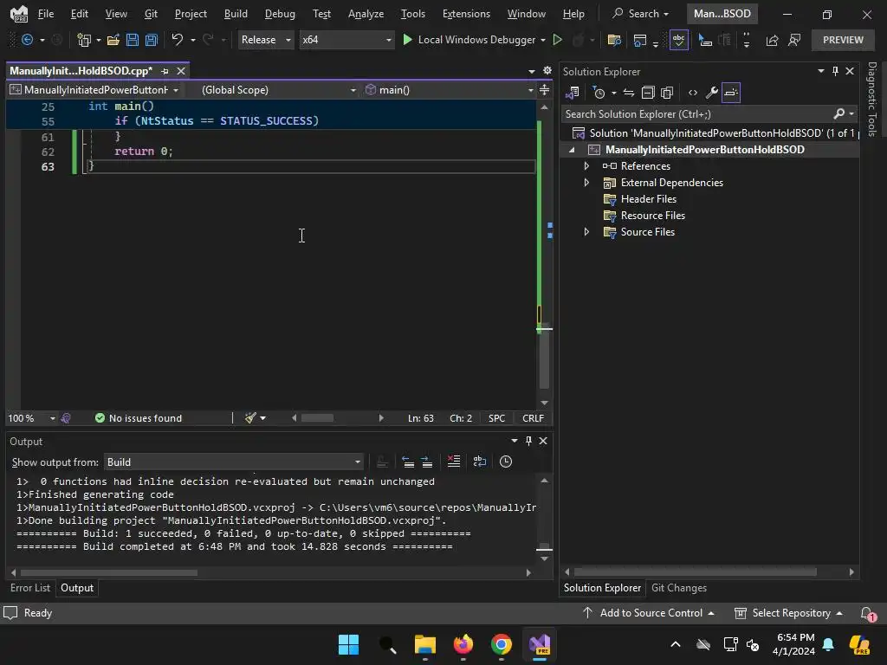Switch to the Error List tab
The width and height of the screenshot is (887, 665).
30,588
